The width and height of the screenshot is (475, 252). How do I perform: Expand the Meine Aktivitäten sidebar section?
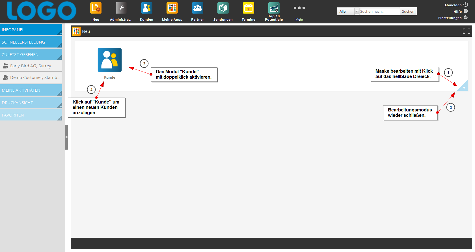tap(31, 90)
